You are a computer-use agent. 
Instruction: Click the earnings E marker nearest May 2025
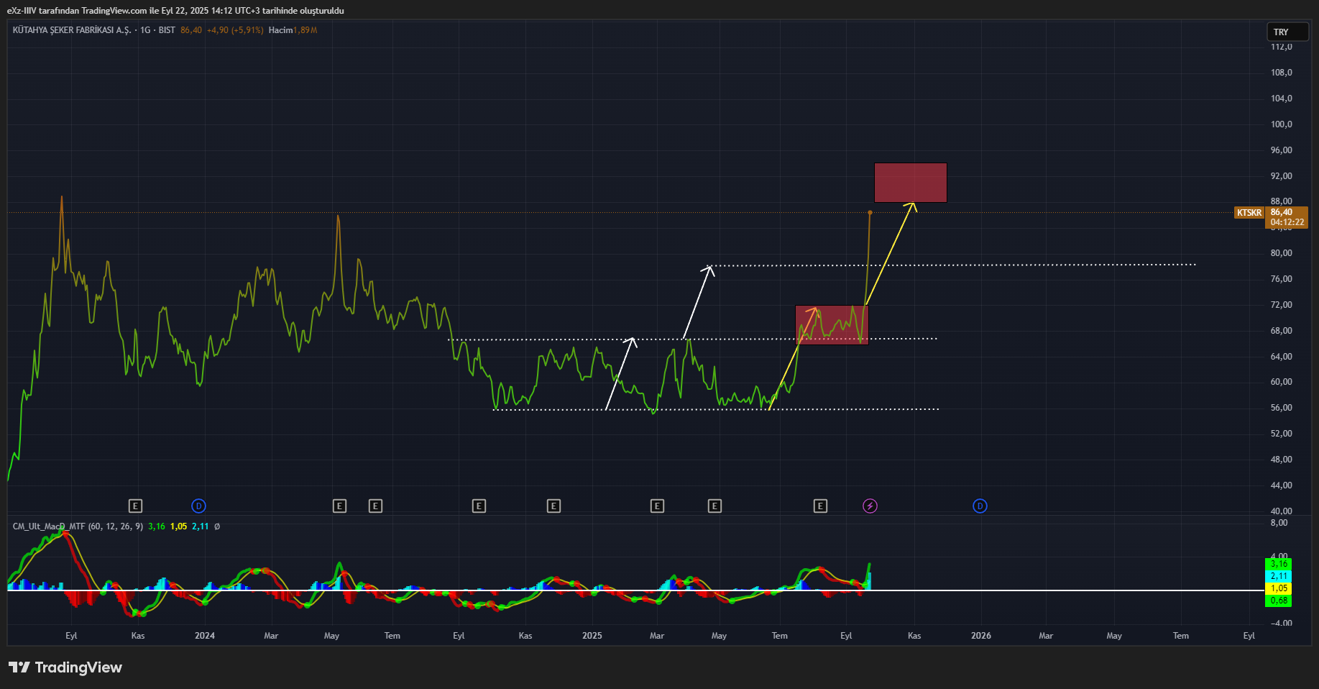point(714,506)
